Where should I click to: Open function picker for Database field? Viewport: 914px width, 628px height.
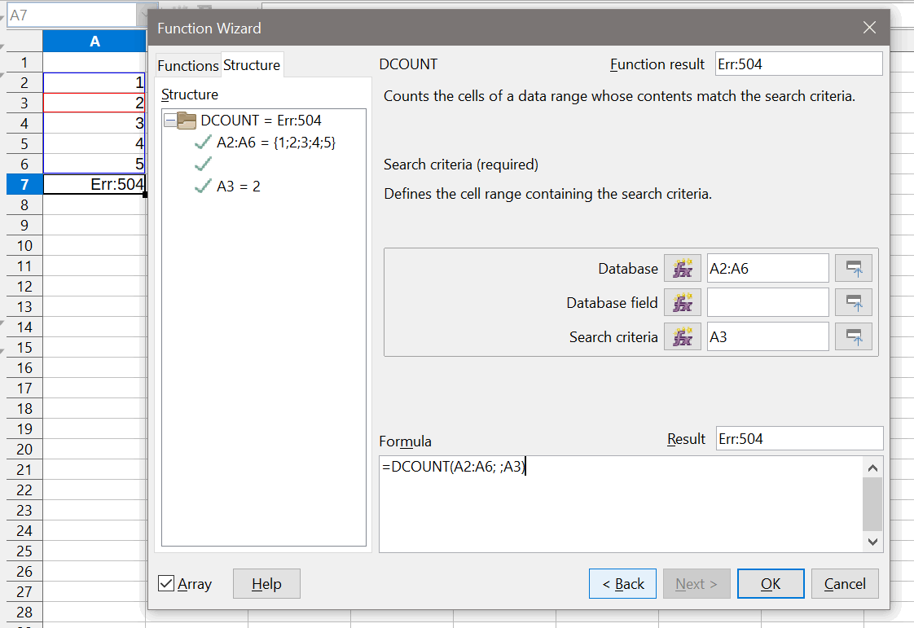click(x=682, y=302)
